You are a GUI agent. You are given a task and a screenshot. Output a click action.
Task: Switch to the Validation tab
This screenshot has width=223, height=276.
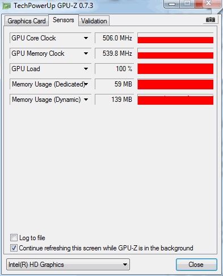point(94,21)
